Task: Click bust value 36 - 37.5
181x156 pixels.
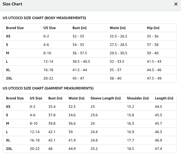Action: 80,53
